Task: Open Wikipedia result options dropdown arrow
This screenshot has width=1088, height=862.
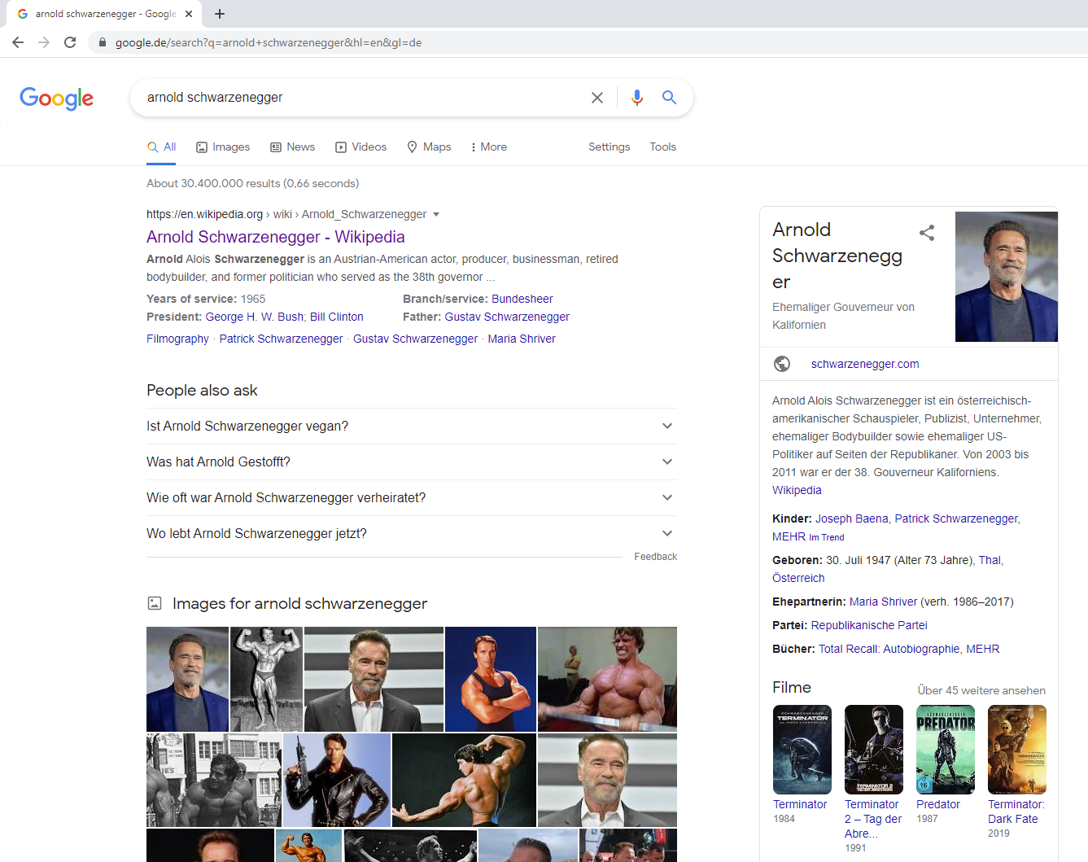Action: pos(436,214)
